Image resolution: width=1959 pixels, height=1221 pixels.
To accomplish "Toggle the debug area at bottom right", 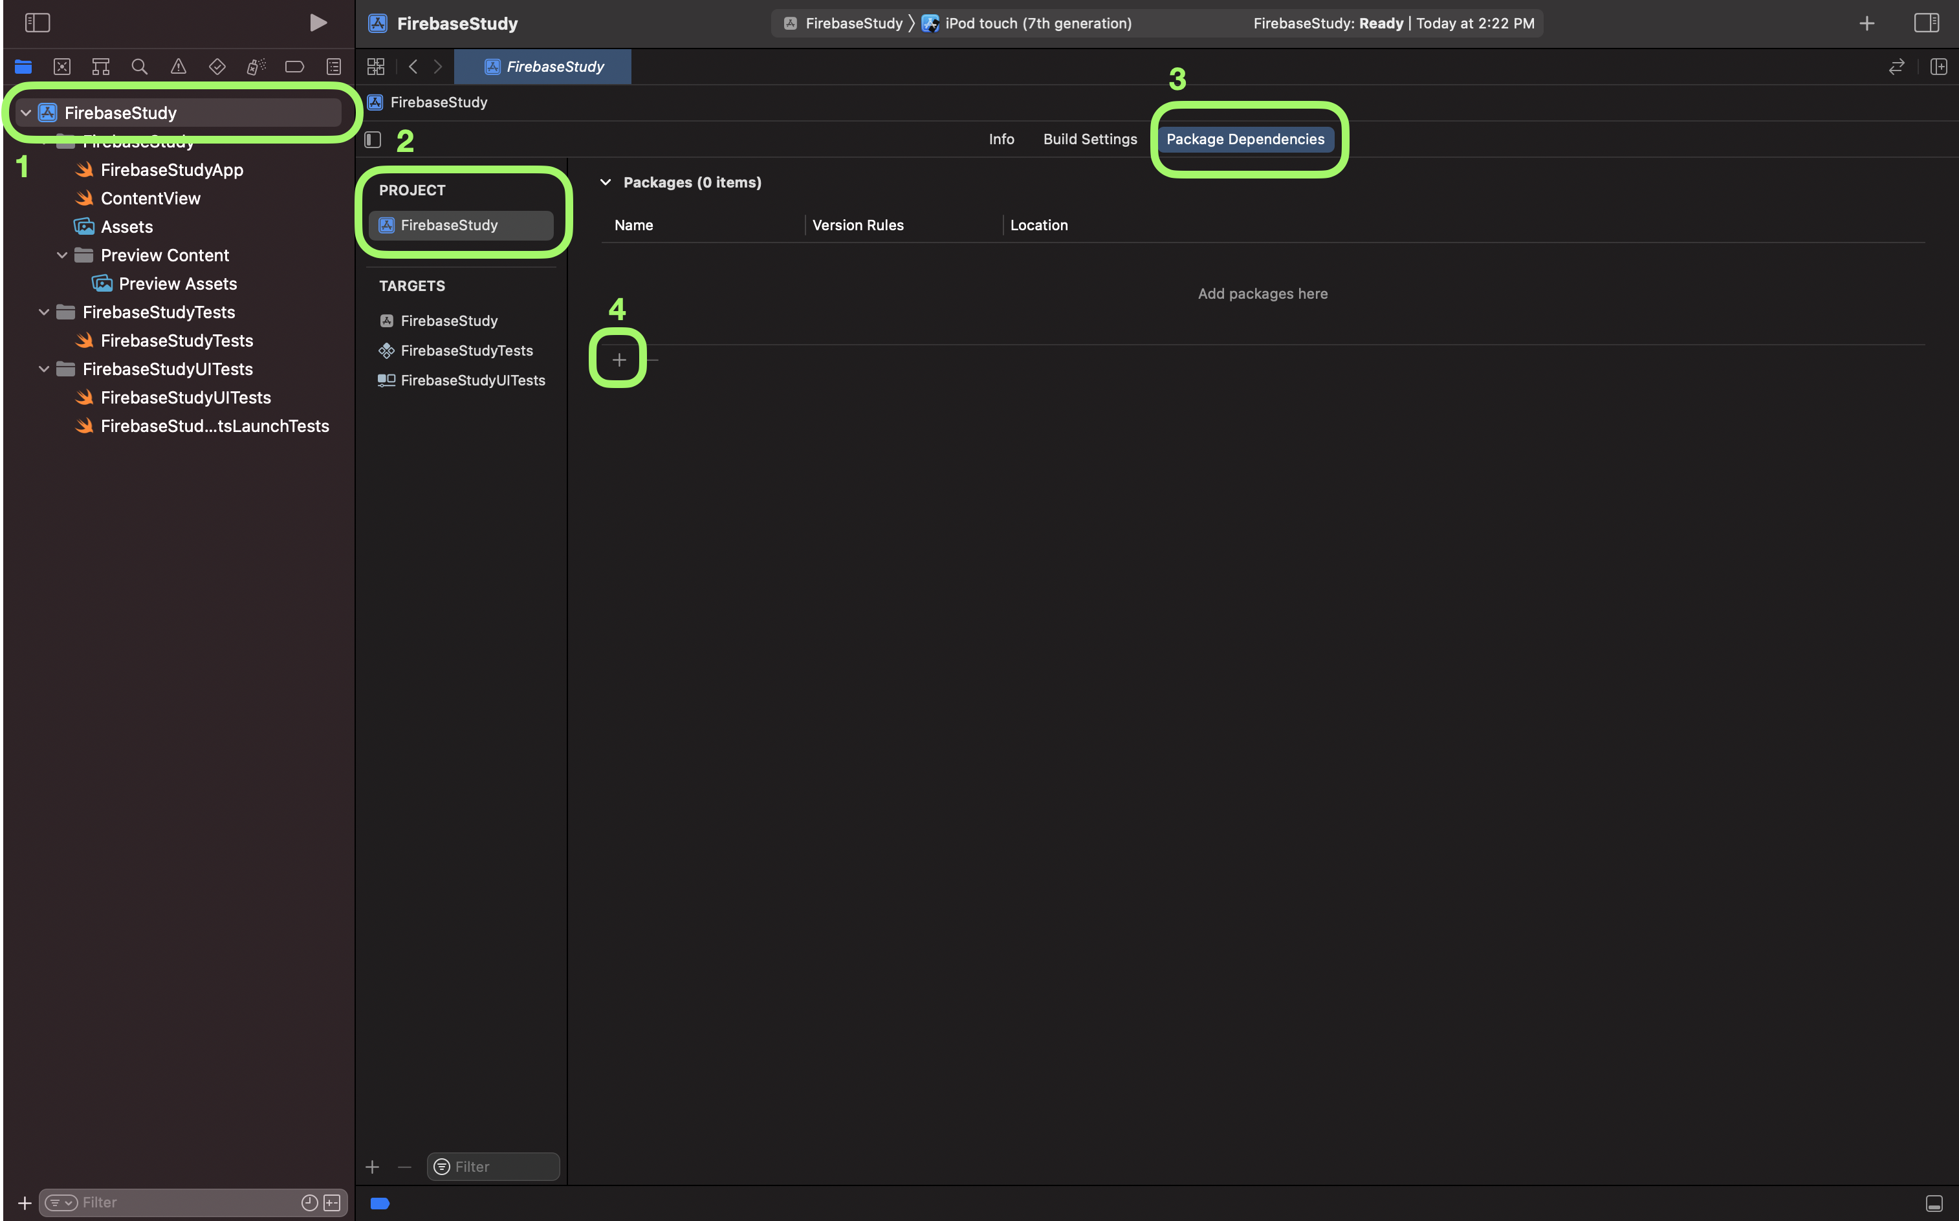I will (x=1934, y=1204).
